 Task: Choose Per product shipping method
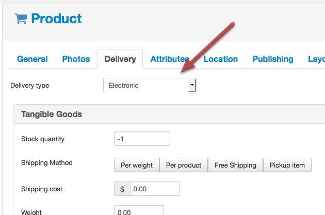tap(184, 165)
